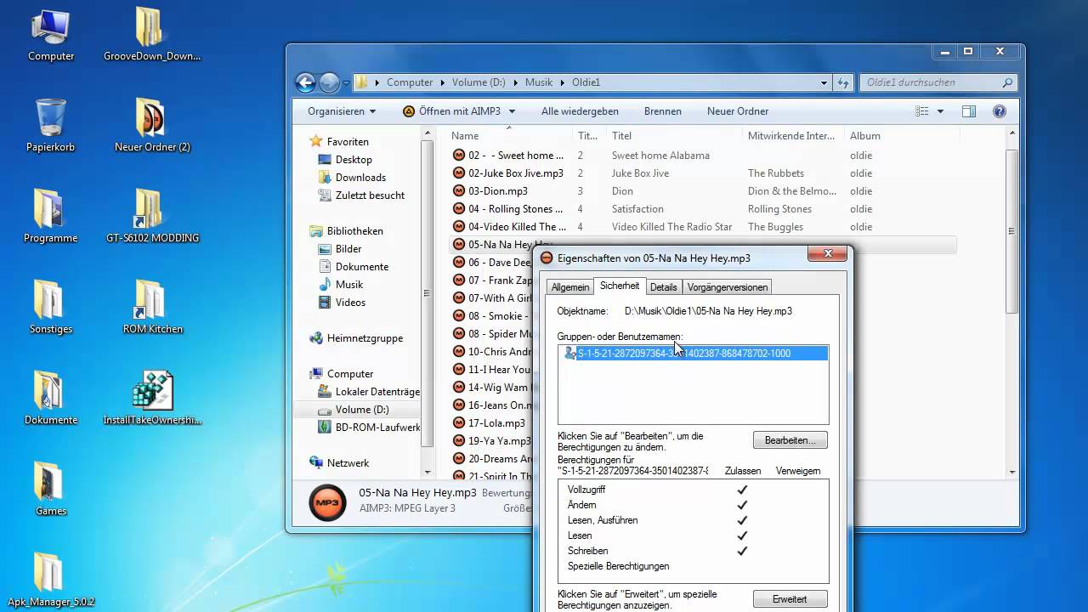Switch to the Sicherheit tab
The width and height of the screenshot is (1088, 612).
pyautogui.click(x=620, y=286)
